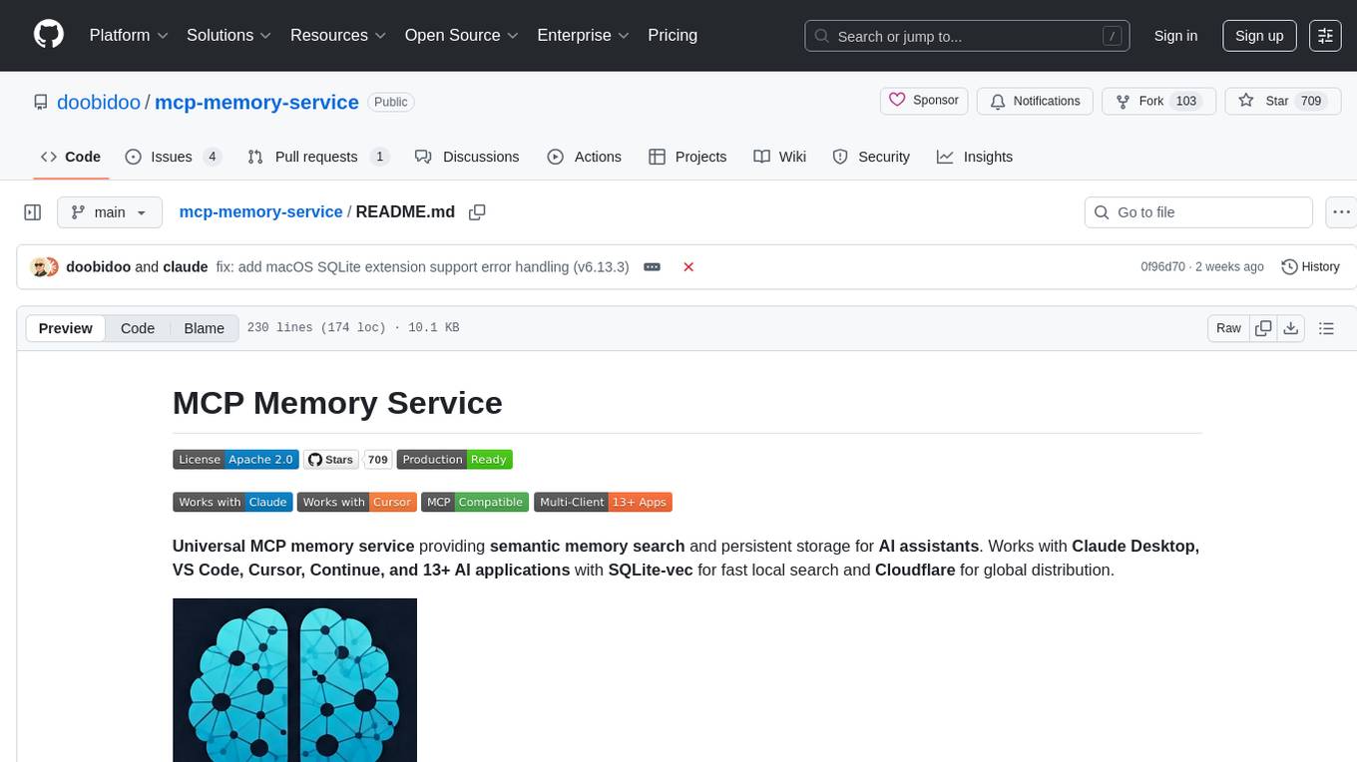Viewport: 1357px width, 762px height.
Task: Switch to the Insights tab
Action: click(x=975, y=157)
